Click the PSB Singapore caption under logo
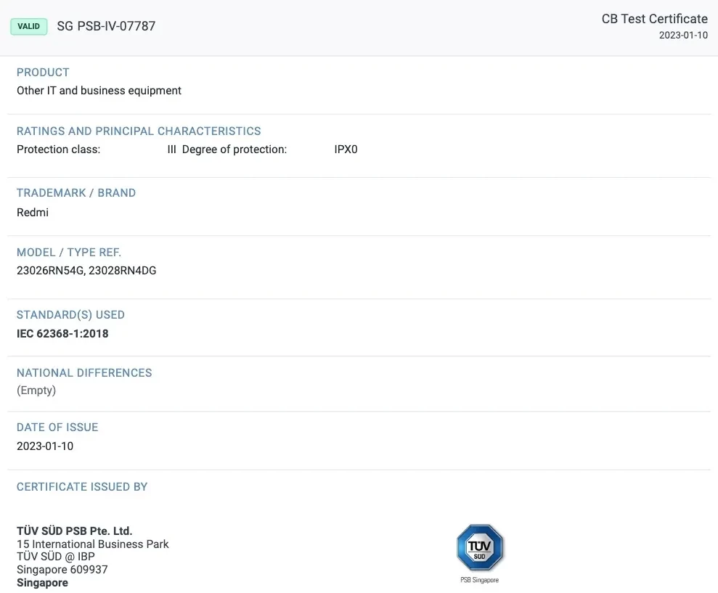 479,580
